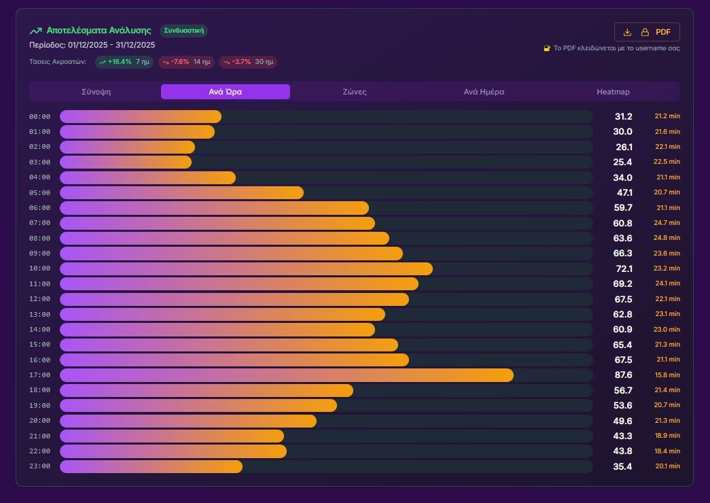Click the 87.6 value at 17:00
This screenshot has height=503, width=710.
(x=622, y=375)
